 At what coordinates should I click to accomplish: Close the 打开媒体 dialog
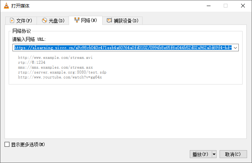click(243, 6)
